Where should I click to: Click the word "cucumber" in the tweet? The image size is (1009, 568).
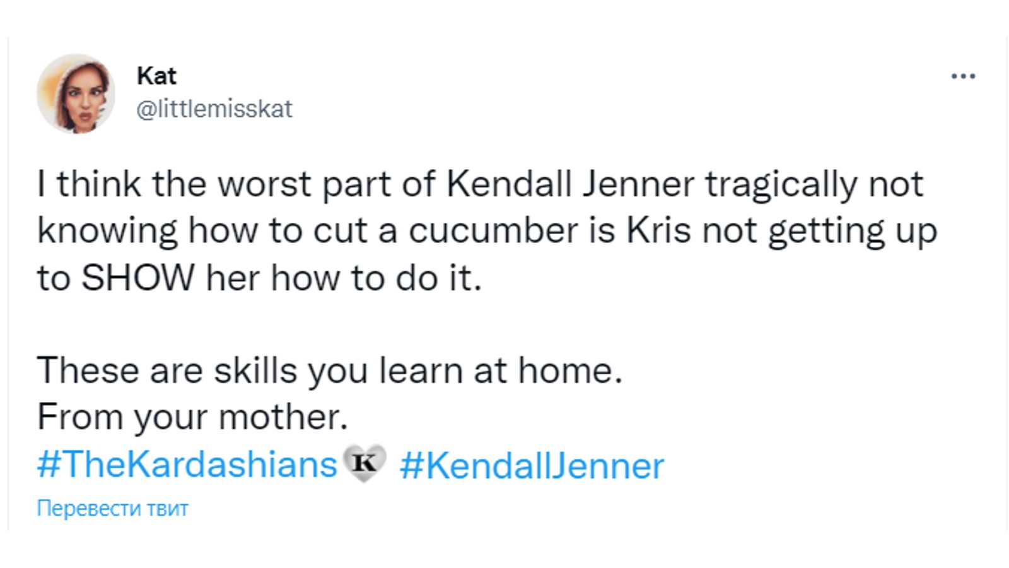493,231
